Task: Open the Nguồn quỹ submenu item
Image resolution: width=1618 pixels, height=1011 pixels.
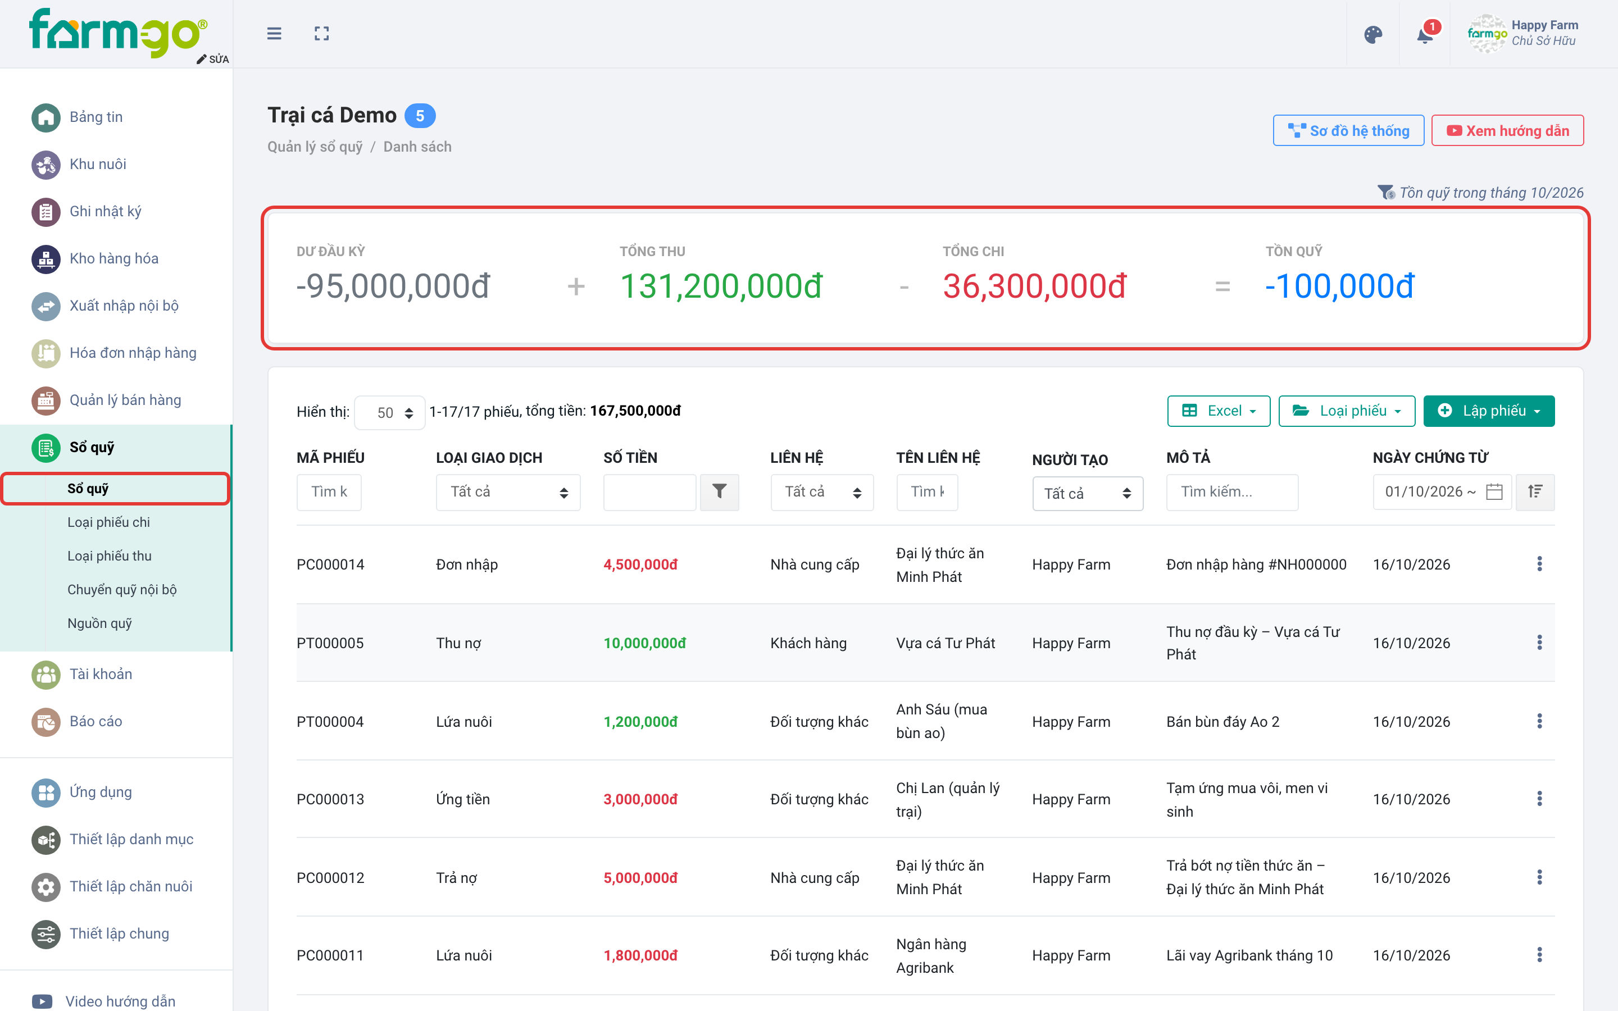Action: (99, 622)
